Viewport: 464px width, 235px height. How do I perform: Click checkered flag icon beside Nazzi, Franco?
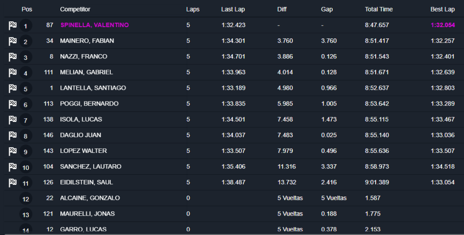(x=12, y=57)
